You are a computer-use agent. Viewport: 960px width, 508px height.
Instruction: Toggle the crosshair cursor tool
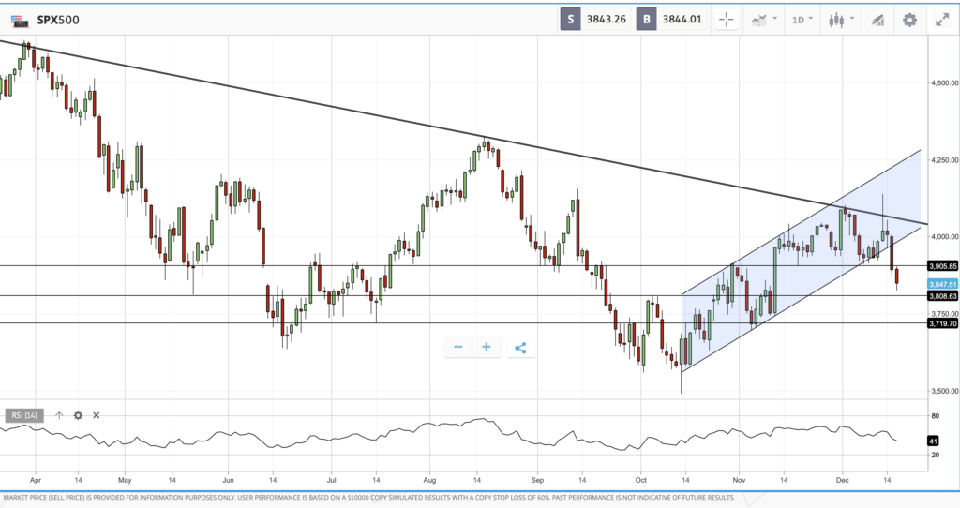pyautogui.click(x=727, y=19)
